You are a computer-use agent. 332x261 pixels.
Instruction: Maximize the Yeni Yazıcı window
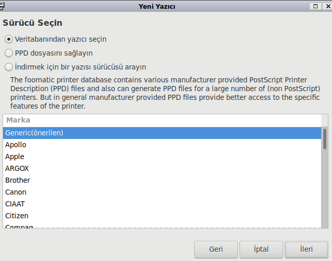click(313, 6)
